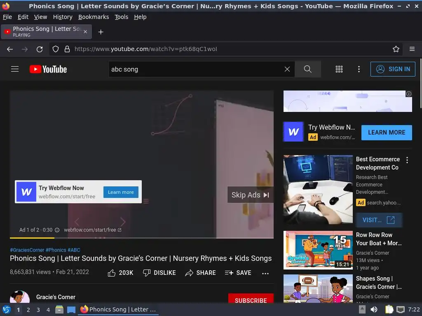The image size is (422, 316).
Task: Switch to workspace 2
Action: [28, 310]
